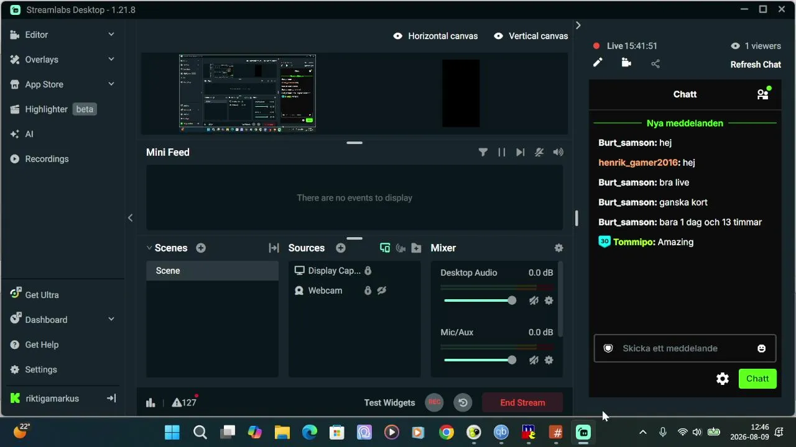
Task: Expand the Dashboard chevron
Action: pos(111,320)
